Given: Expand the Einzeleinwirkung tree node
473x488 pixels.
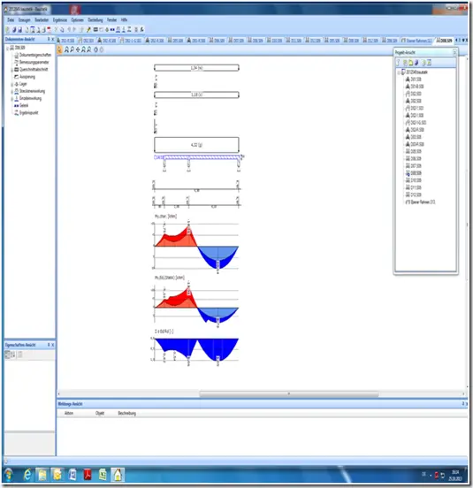Looking at the screenshot, I should [x=11, y=99].
